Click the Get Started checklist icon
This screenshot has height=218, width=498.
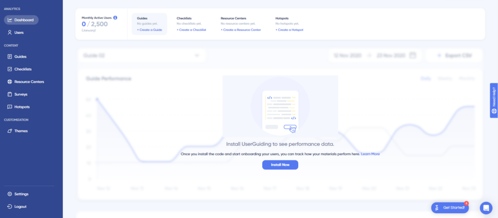pos(437,208)
